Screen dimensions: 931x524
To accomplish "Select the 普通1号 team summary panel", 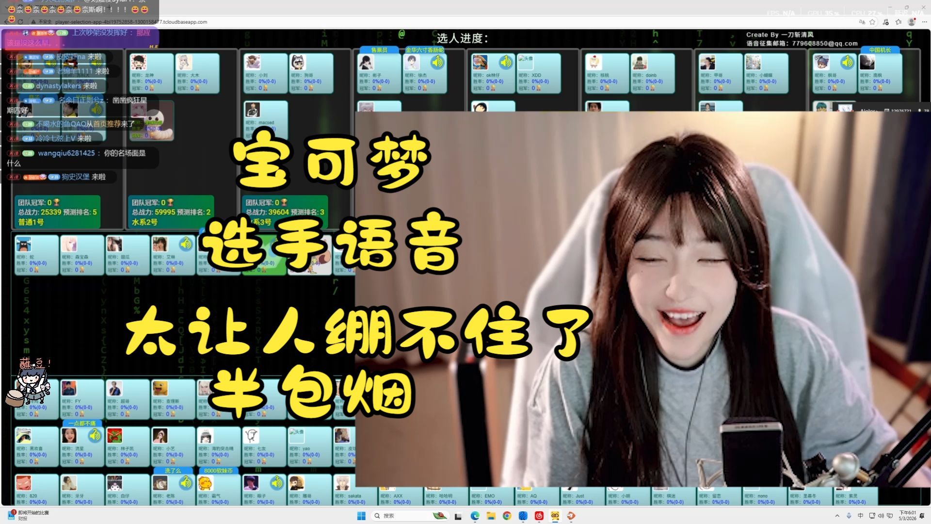I will (x=57, y=212).
